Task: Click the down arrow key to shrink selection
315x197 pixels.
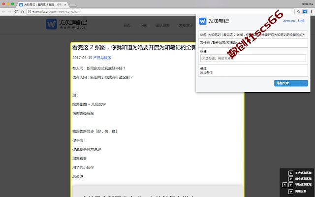Action: tap(291, 179)
